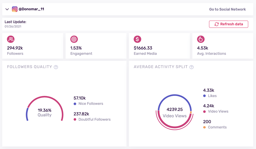The width and height of the screenshot is (256, 149).
Task: Click the Earned Media dollar icon
Action: point(137,39)
